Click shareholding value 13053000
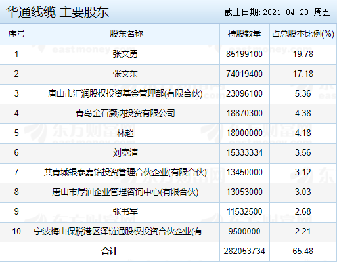This screenshot has width=337, height=264. coord(244,192)
